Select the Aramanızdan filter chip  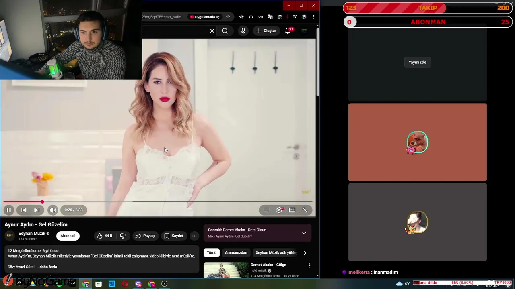236,253
